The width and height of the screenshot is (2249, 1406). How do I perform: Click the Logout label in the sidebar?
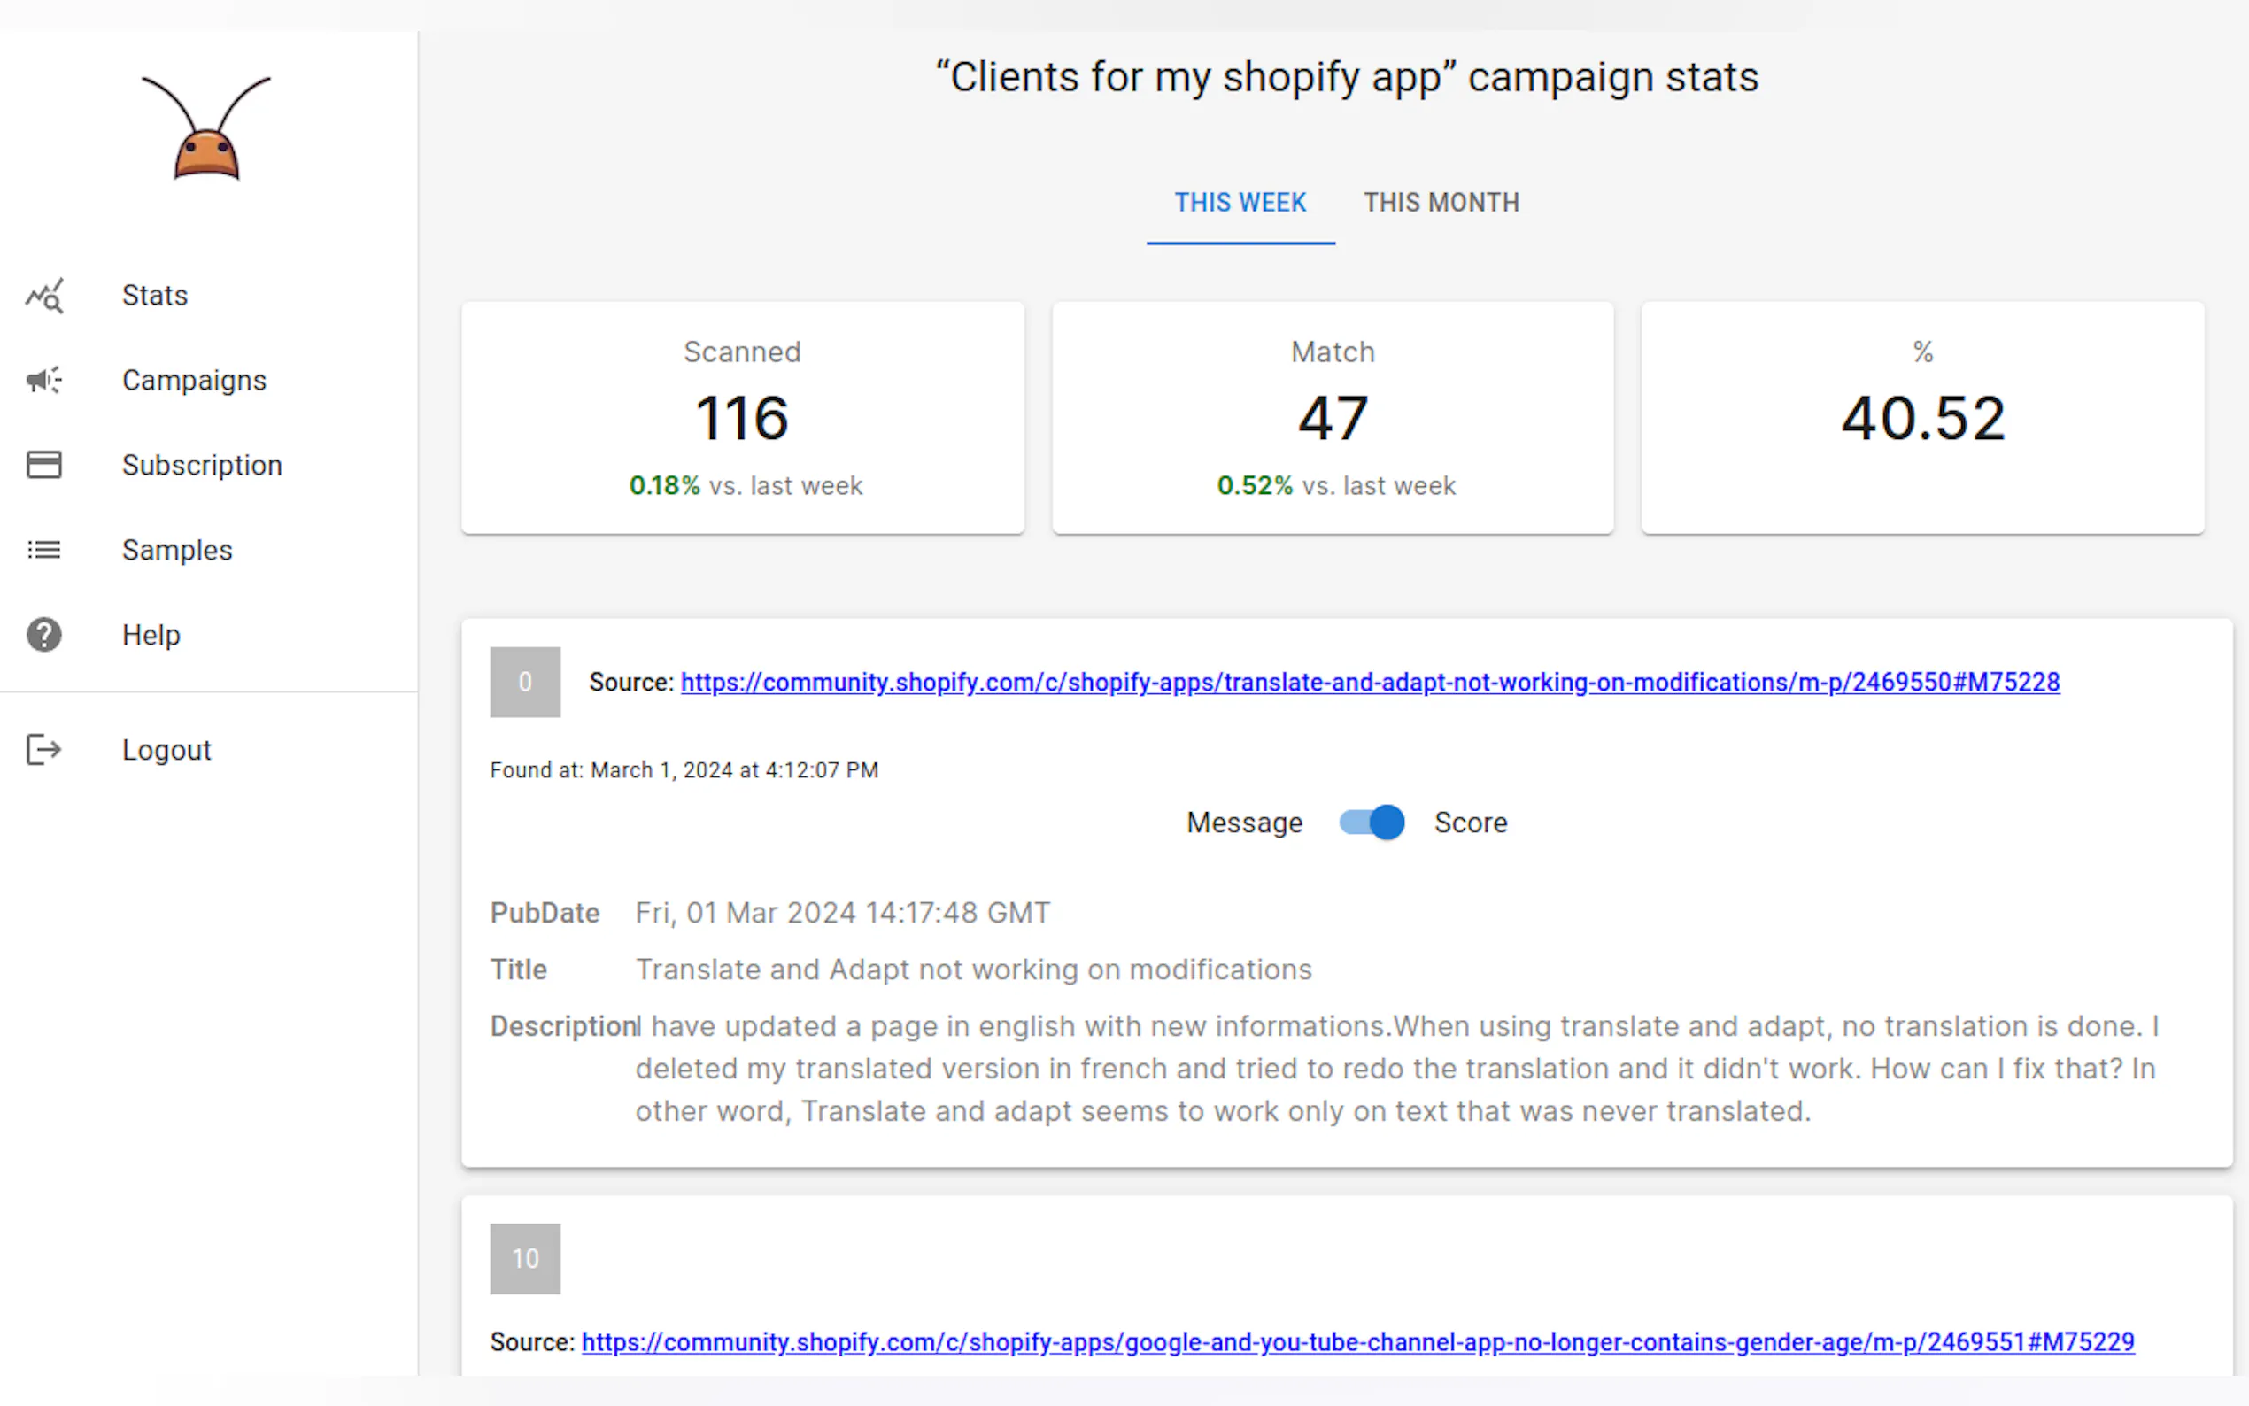166,750
